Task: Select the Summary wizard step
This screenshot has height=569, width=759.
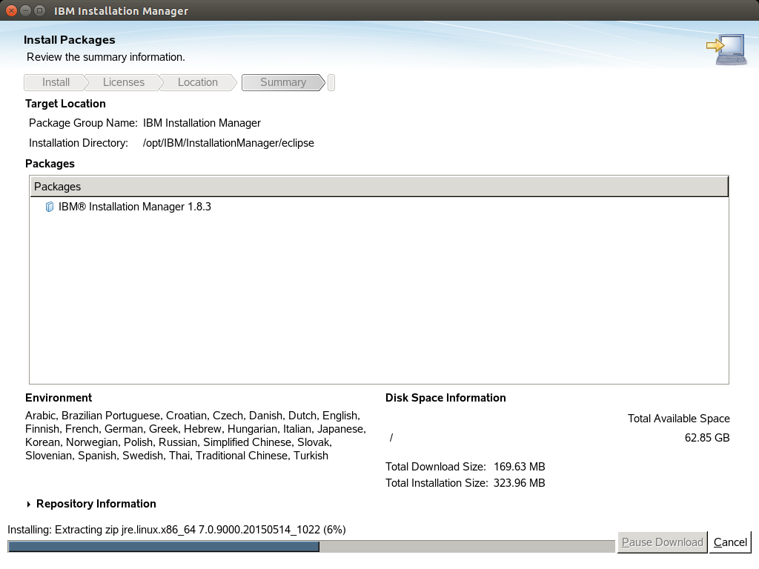Action: (x=283, y=82)
